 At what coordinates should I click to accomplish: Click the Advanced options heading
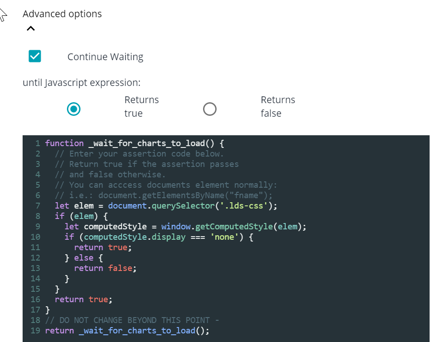click(62, 14)
